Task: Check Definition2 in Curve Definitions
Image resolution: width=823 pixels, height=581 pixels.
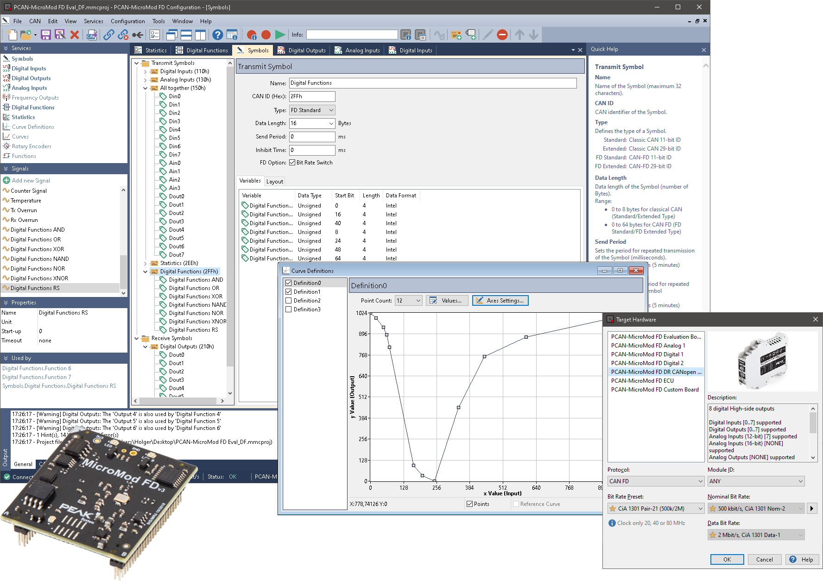Action: 289,301
